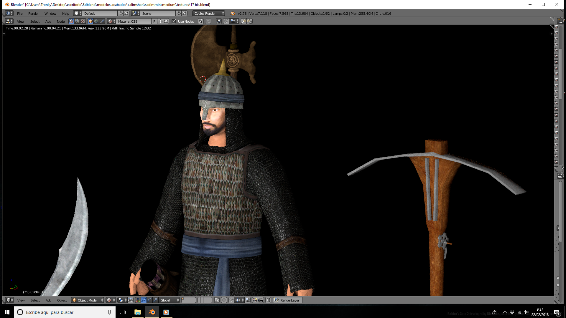Select the Compositing nodes tree type icon

tap(77, 21)
